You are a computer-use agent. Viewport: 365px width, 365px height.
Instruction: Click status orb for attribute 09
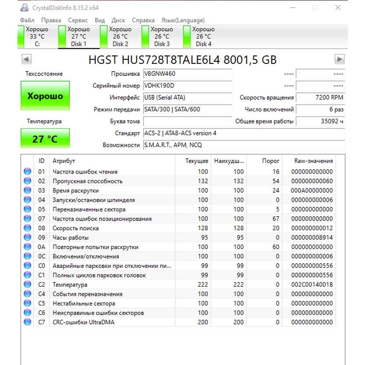coord(27,237)
